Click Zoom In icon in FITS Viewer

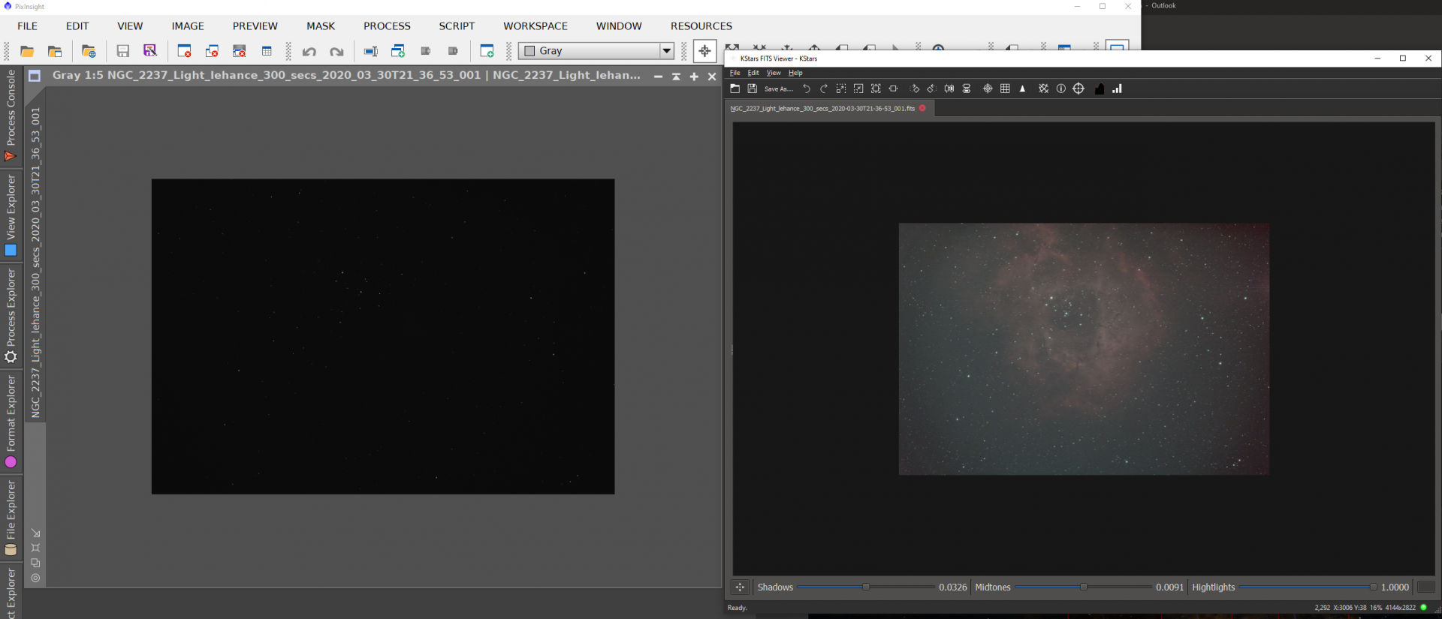(x=841, y=89)
